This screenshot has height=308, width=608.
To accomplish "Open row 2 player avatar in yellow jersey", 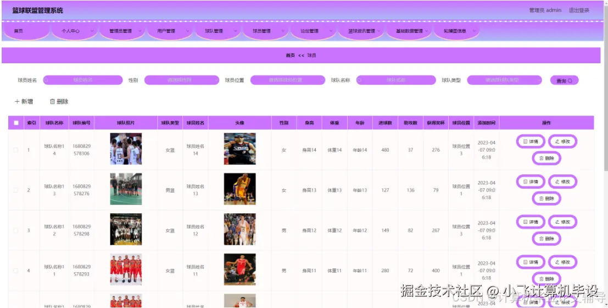I will point(239,189).
